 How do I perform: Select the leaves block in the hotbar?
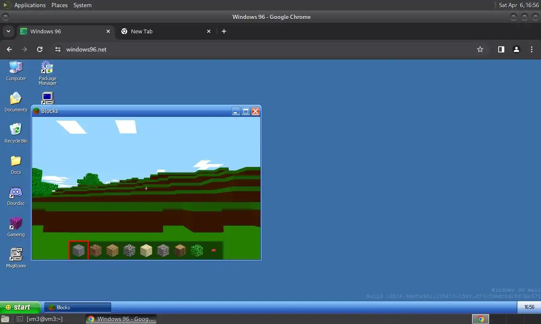point(197,250)
